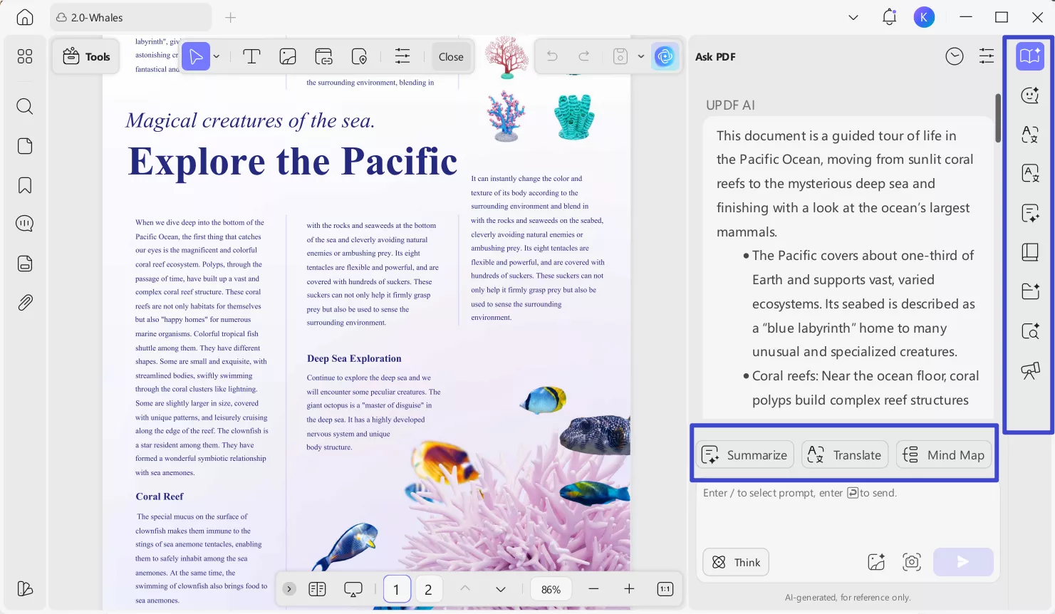Open the search icon in left sidebar
Screen dimensions: 1055x614
pos(25,107)
